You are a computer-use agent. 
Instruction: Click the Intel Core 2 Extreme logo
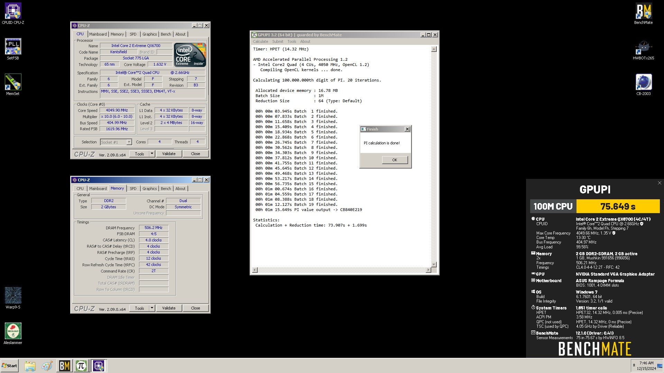coord(190,55)
